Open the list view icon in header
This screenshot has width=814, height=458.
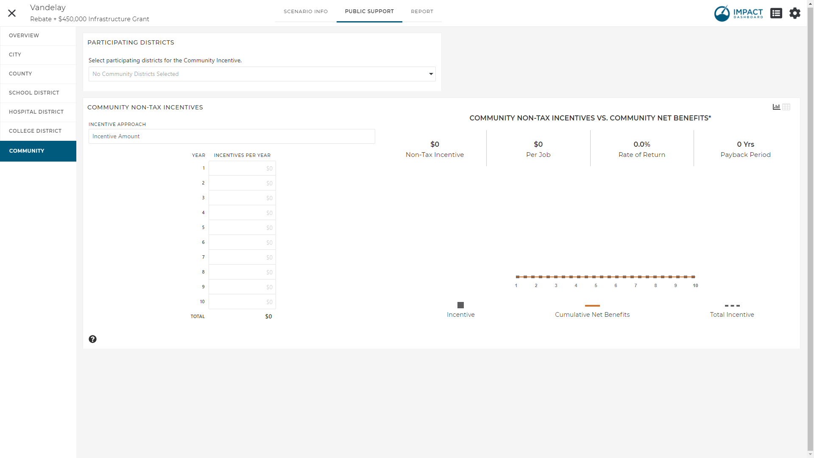click(x=776, y=13)
